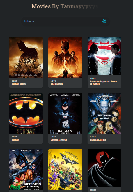The height and width of the screenshot is (192, 133).
Task: Select the Batman Returns poster
Action: point(65,114)
